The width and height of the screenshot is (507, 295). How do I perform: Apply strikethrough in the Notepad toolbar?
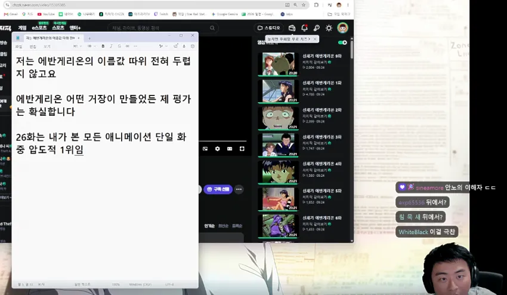119,47
